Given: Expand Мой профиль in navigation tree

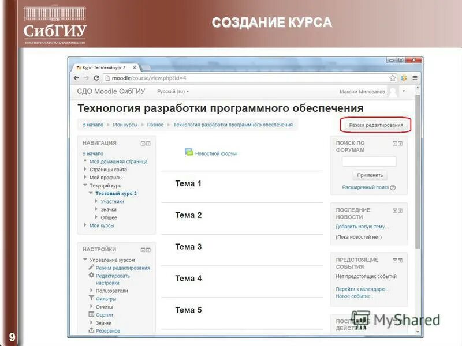Looking at the screenshot, I should tap(85, 177).
